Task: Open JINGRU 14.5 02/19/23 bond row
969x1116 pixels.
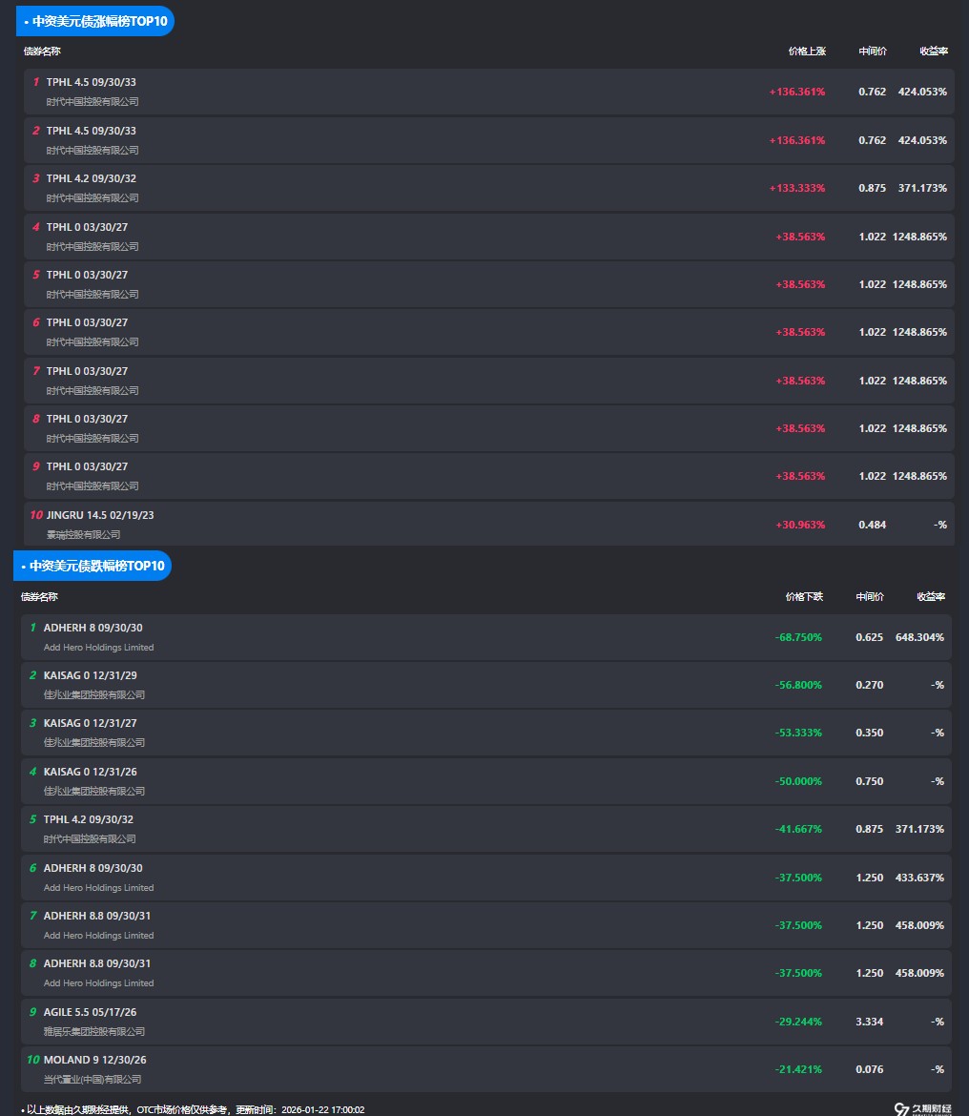Action: (99, 515)
